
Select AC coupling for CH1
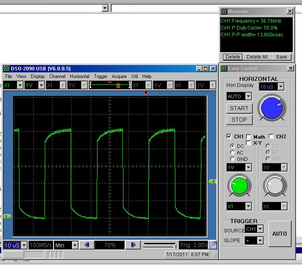232,152
